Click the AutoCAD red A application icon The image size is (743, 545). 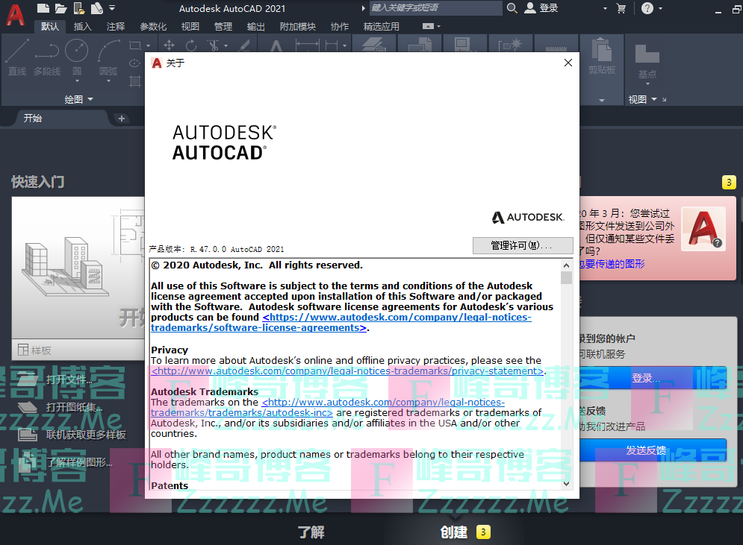(x=13, y=14)
